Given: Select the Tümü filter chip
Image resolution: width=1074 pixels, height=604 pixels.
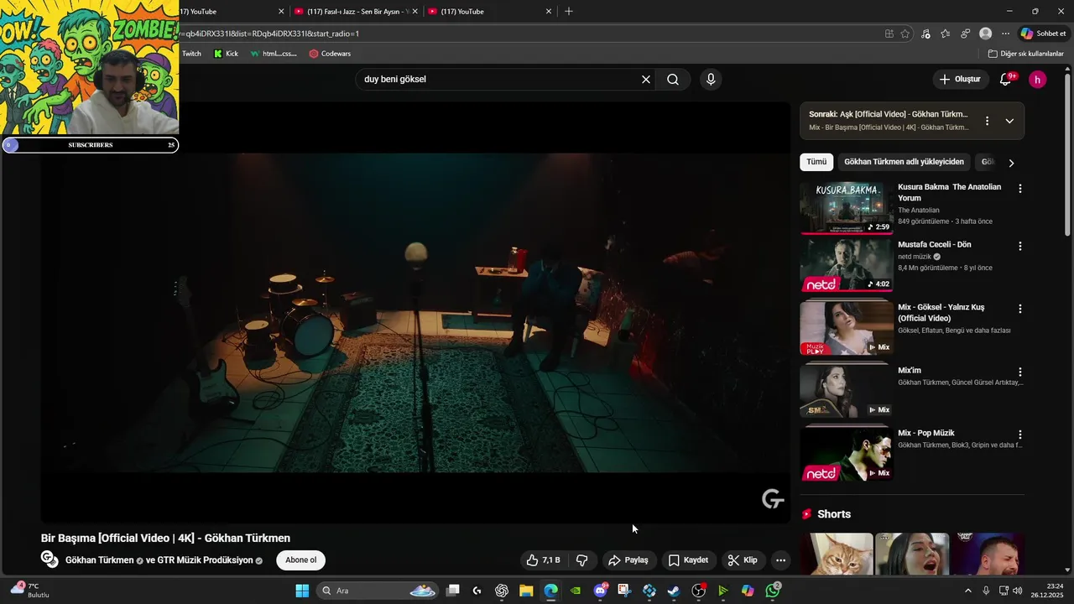Looking at the screenshot, I should point(816,162).
